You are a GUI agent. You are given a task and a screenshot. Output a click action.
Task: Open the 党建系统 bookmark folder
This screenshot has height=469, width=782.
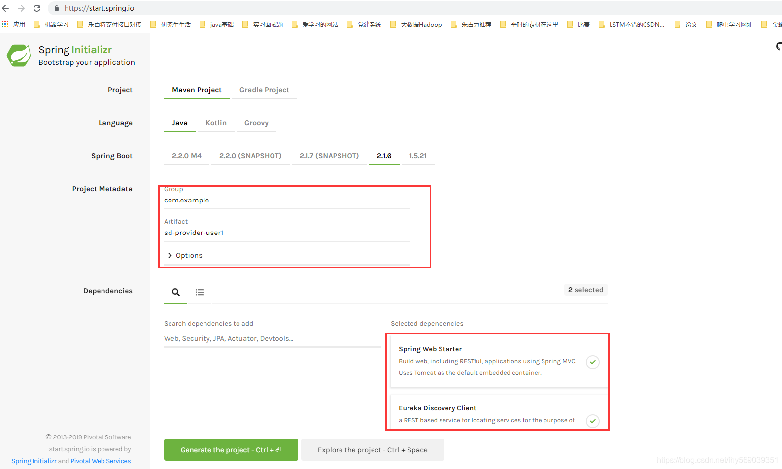[365, 24]
